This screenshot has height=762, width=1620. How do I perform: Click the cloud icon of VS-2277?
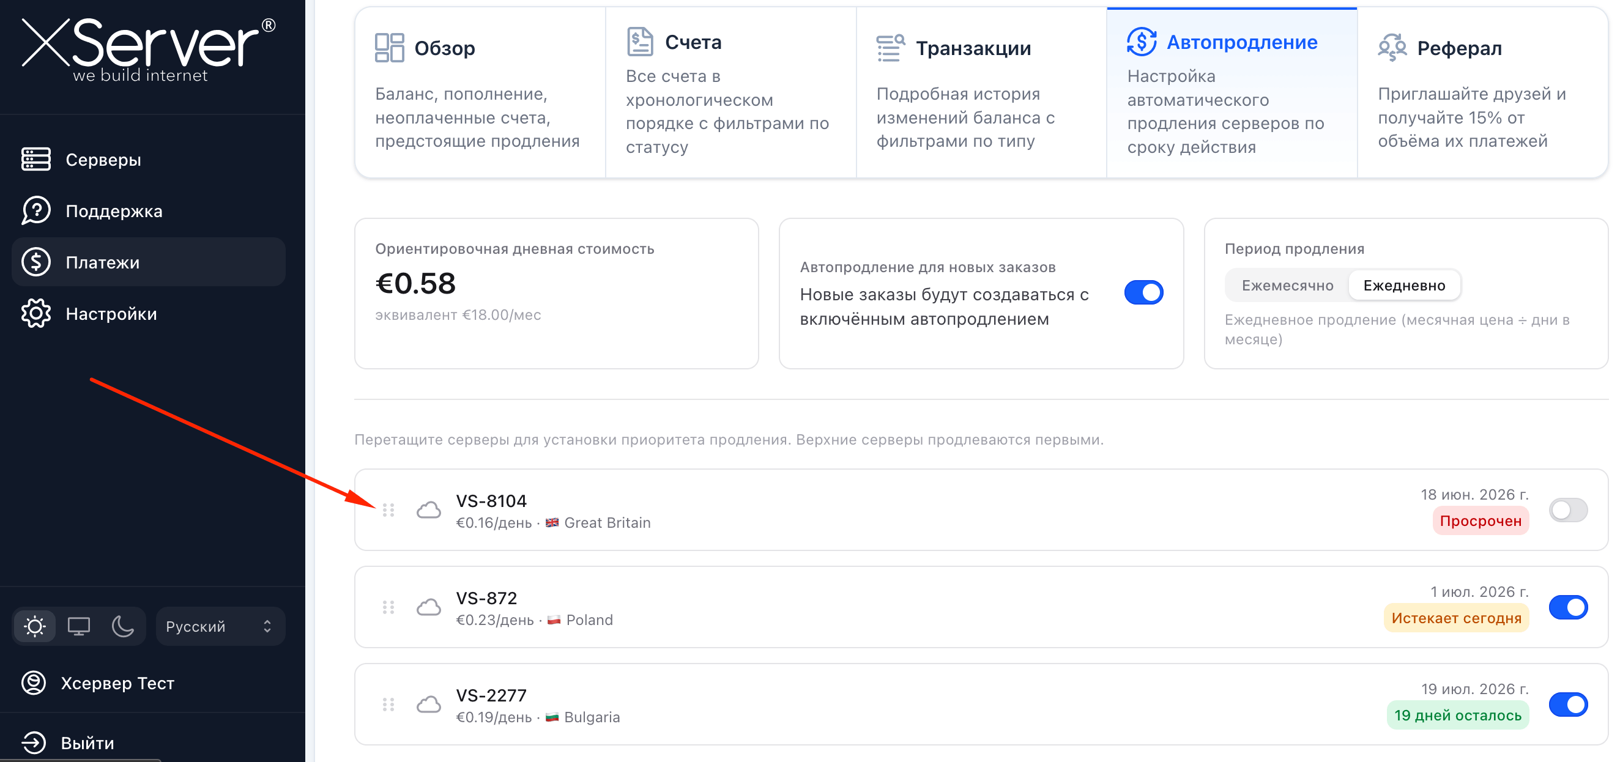pos(429,704)
